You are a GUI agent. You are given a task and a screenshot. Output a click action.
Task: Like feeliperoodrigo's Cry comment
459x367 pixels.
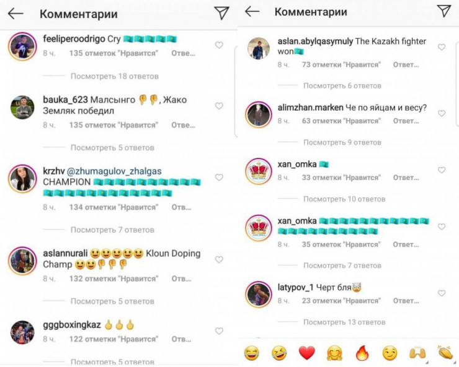coord(219,45)
